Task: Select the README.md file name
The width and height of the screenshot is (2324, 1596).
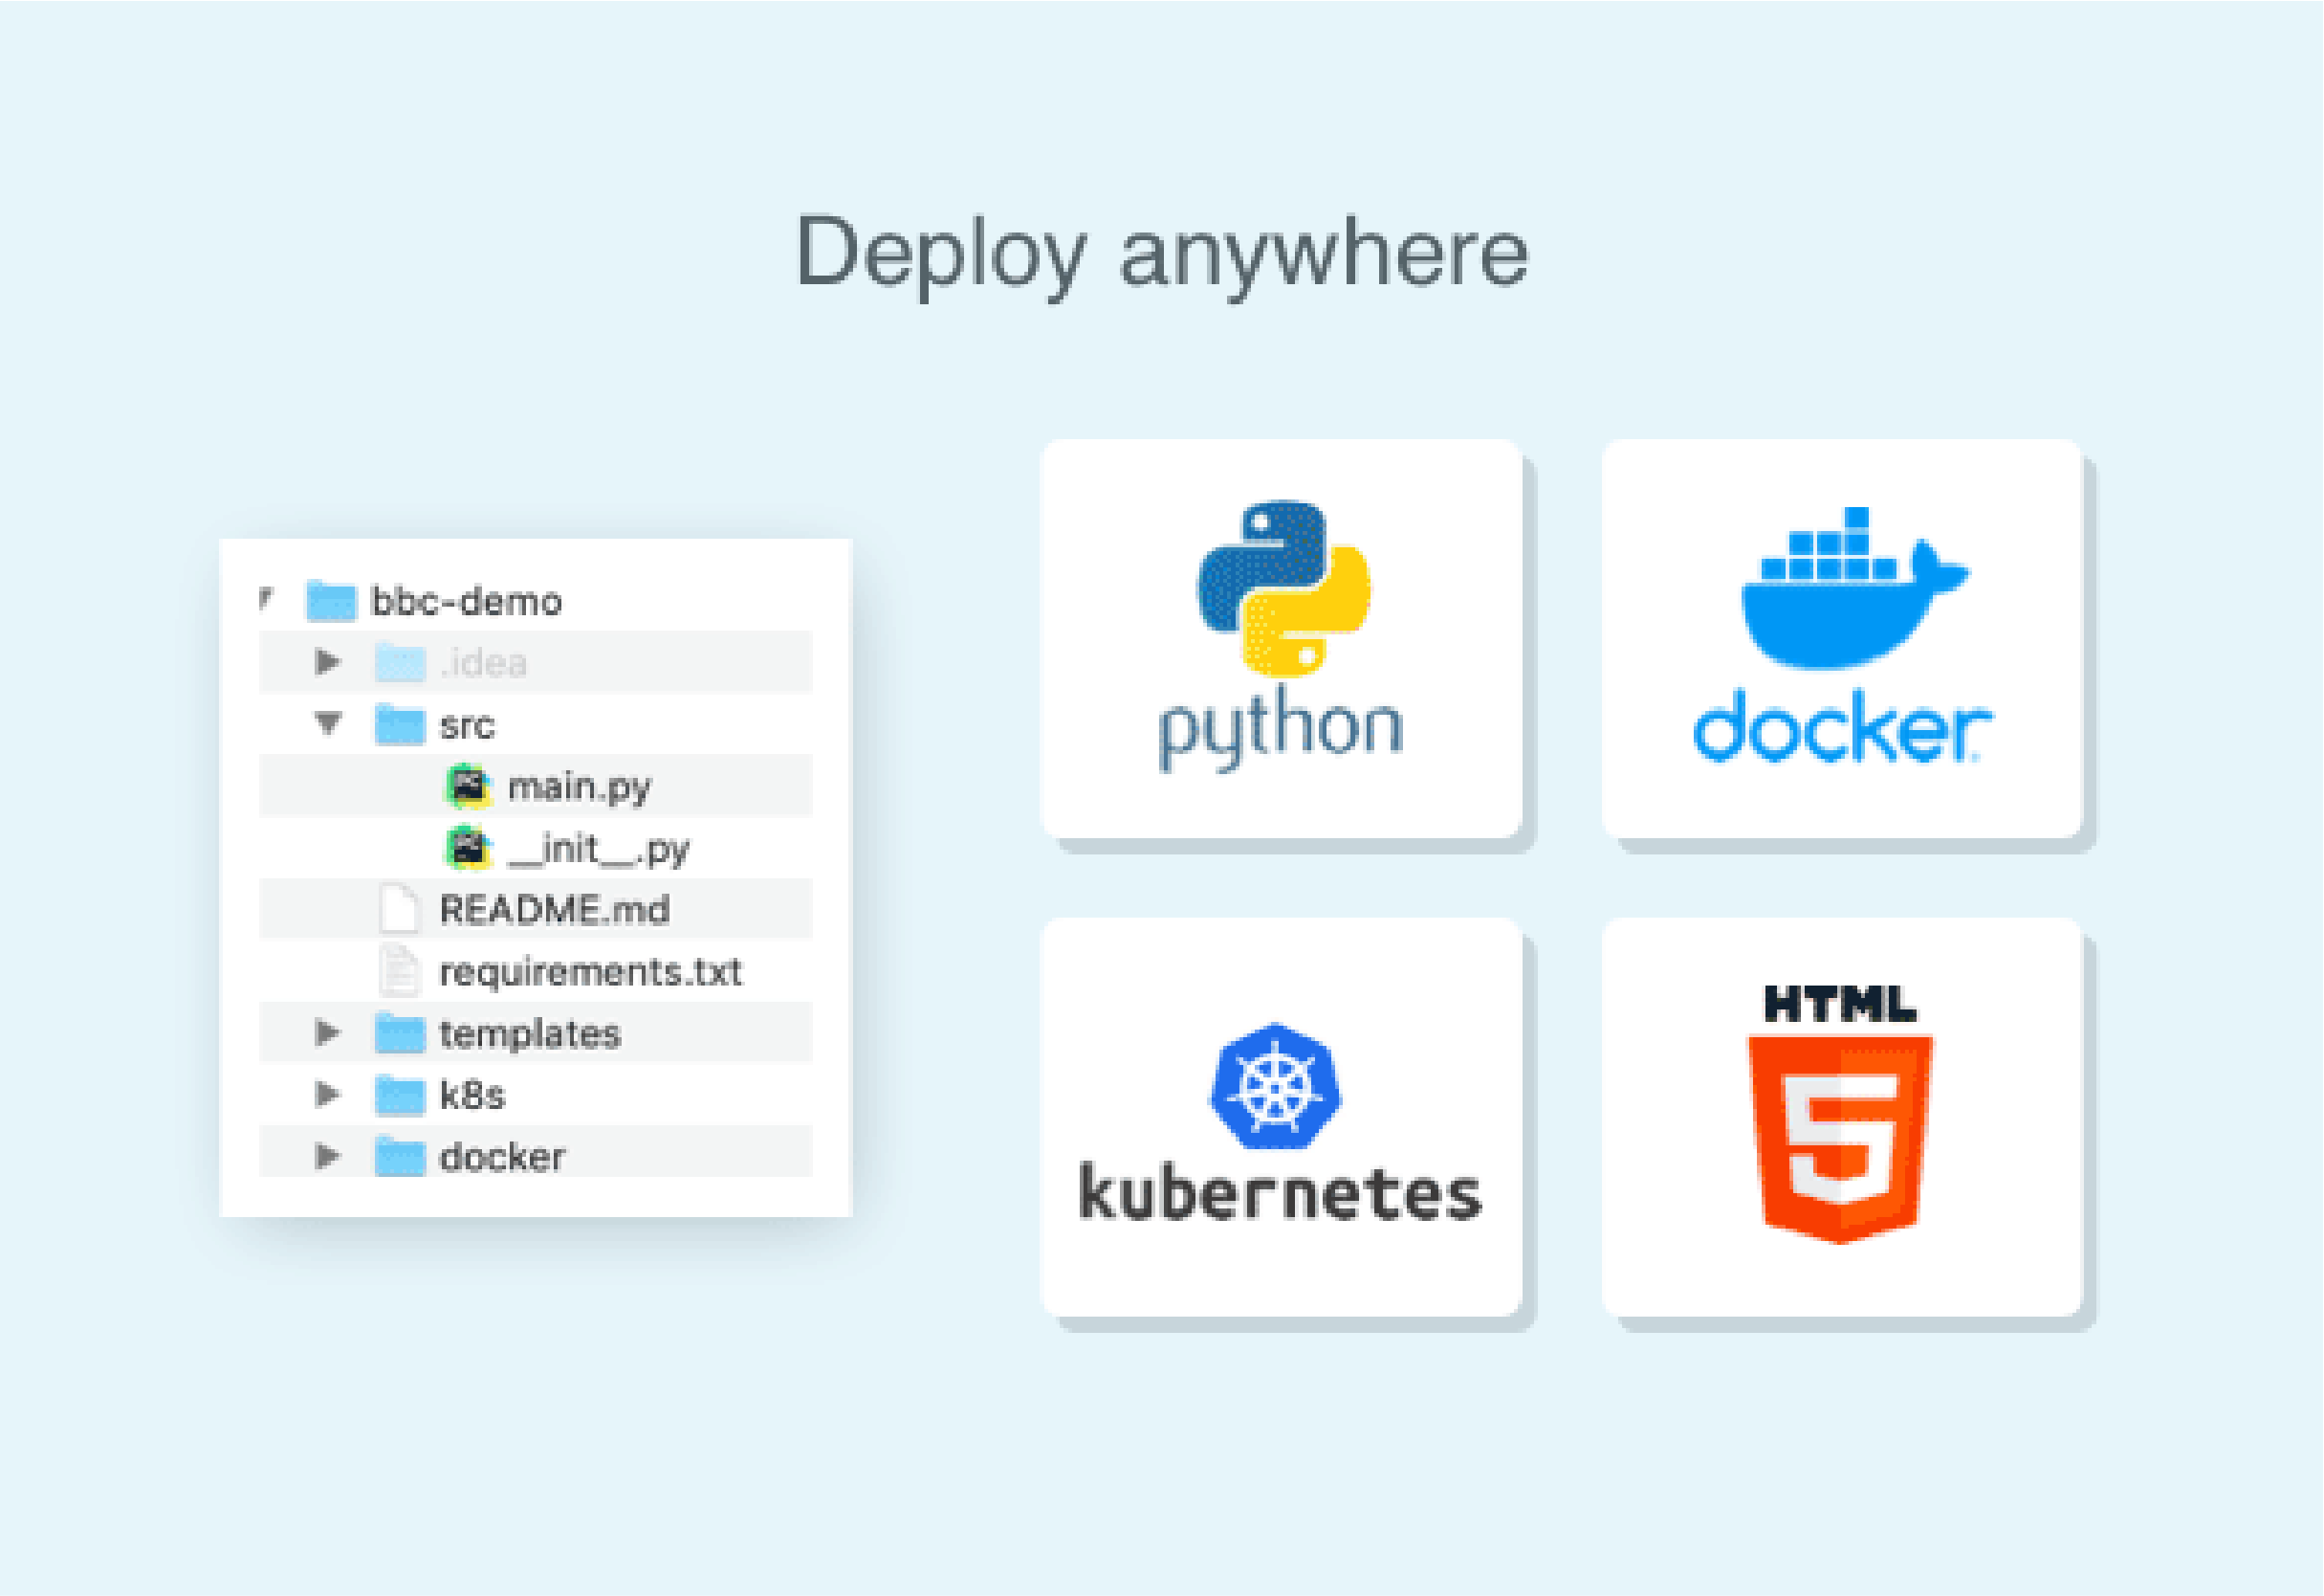Action: (x=555, y=910)
